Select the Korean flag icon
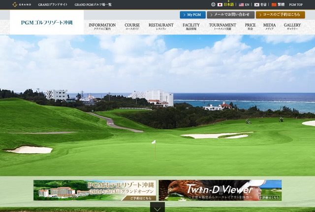315x212 pixels. [x=257, y=4]
